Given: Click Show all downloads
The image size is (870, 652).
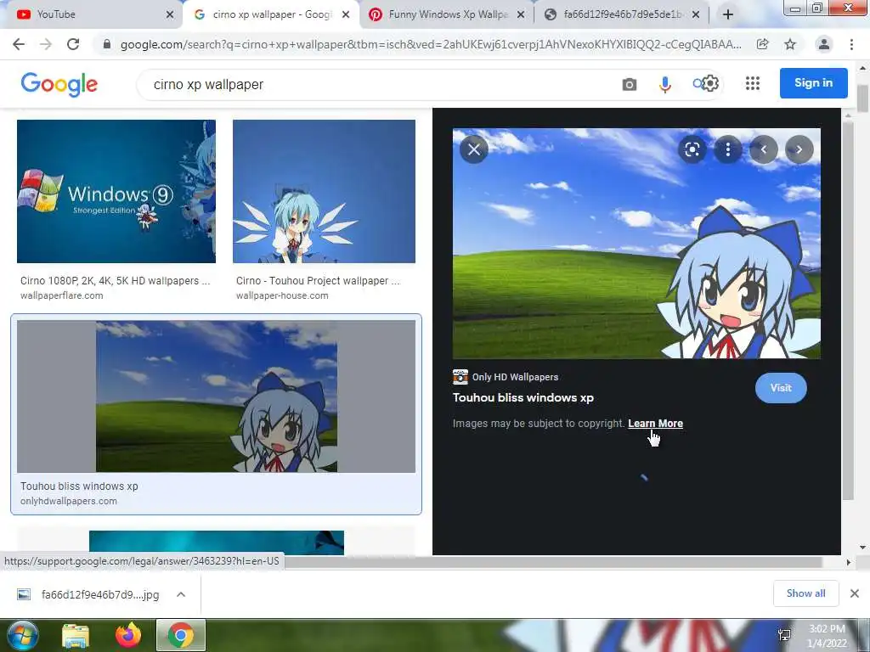Looking at the screenshot, I should coord(805,593).
